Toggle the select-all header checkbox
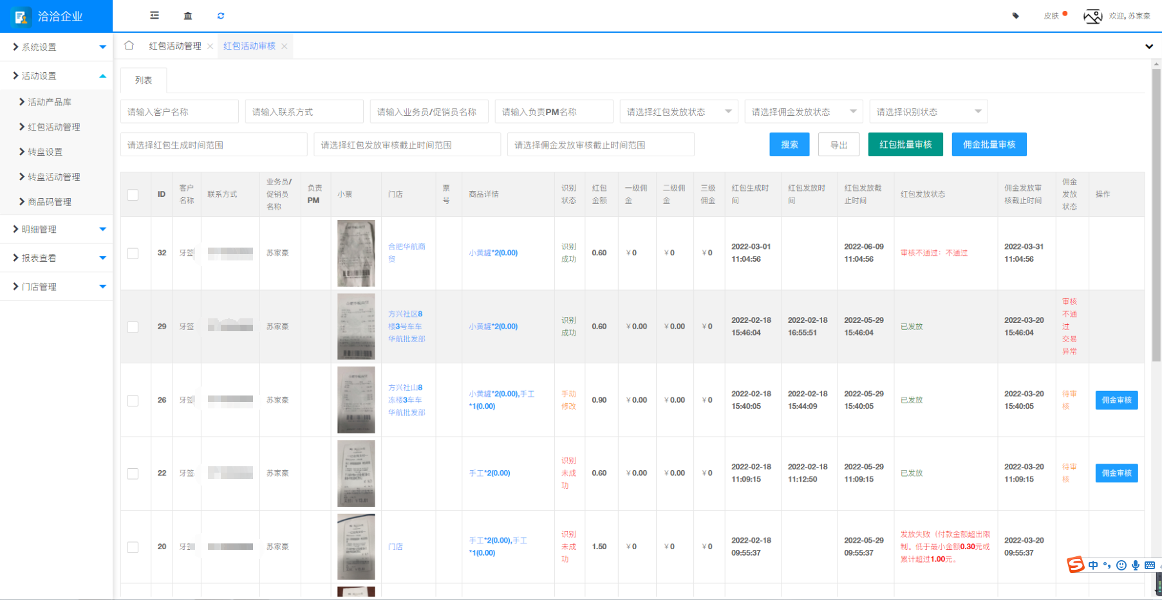Screen dimensions: 1162x600 coord(133,194)
